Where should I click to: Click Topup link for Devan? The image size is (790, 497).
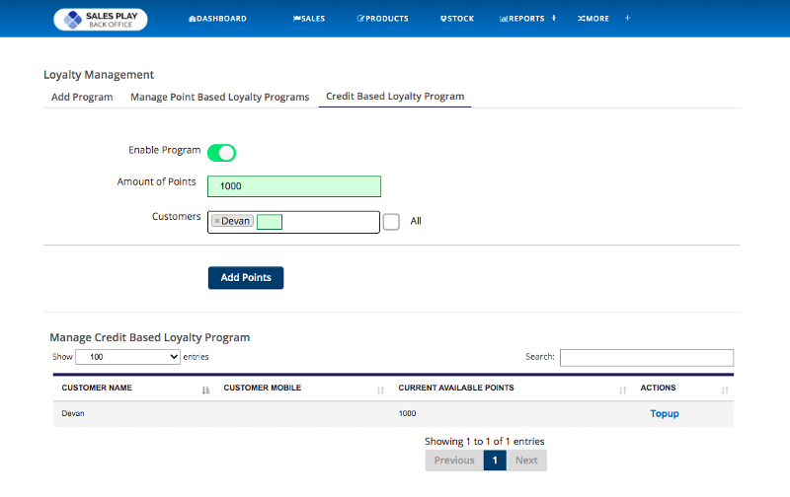click(664, 413)
